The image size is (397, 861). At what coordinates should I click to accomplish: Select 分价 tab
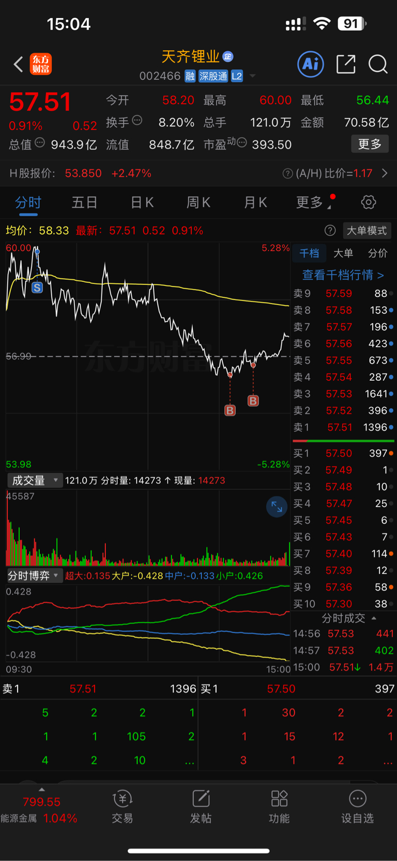377,253
